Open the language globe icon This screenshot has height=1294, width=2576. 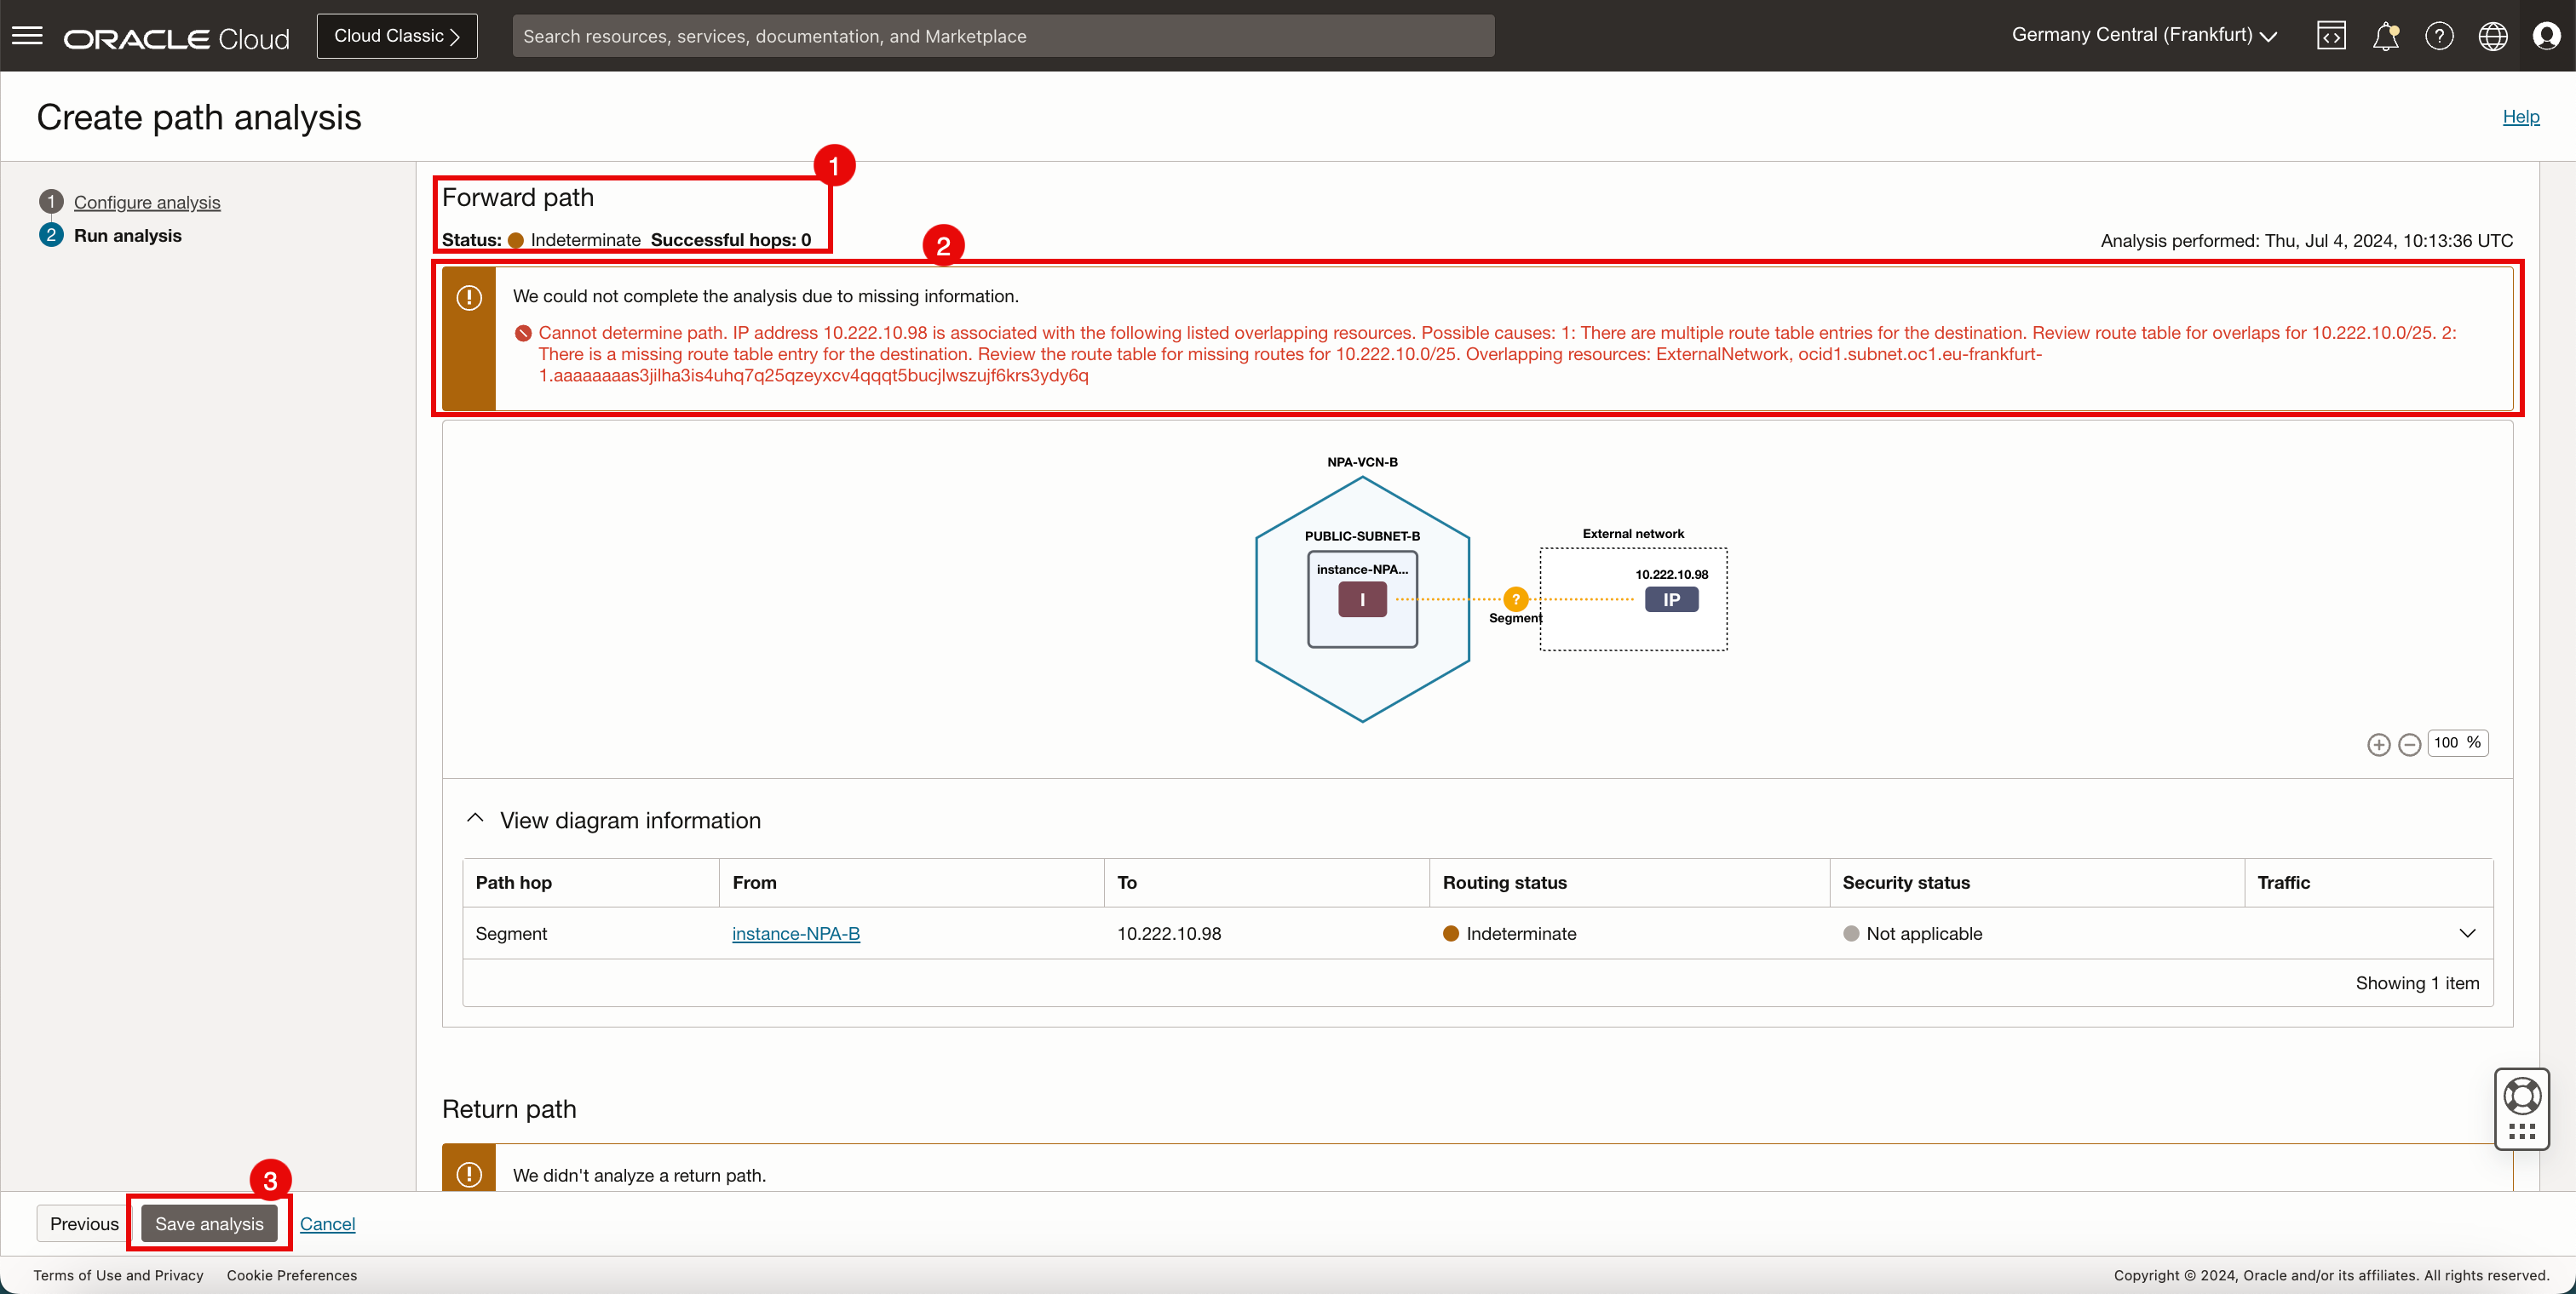2492,36
